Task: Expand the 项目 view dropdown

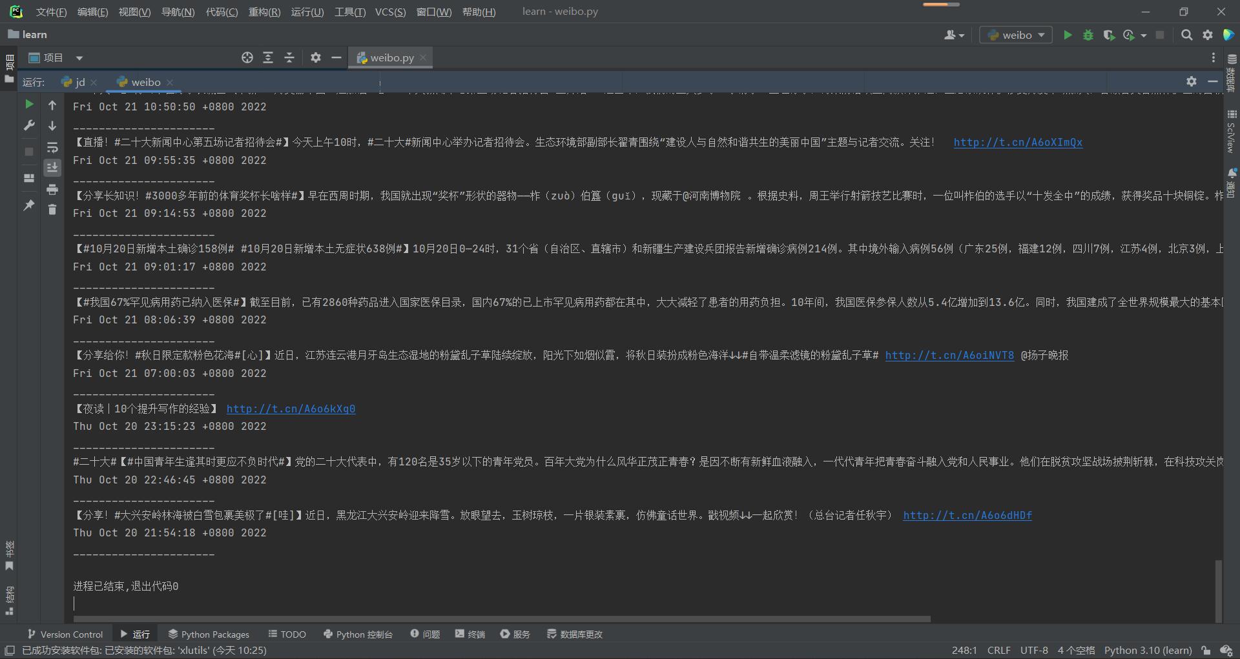Action: pos(79,58)
